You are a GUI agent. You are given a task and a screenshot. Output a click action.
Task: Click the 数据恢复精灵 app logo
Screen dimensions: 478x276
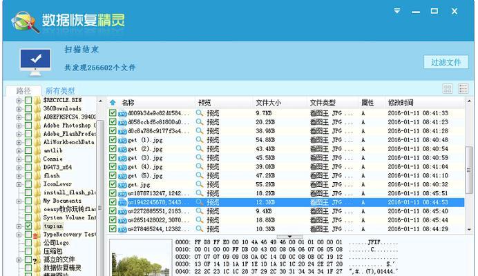click(x=25, y=21)
